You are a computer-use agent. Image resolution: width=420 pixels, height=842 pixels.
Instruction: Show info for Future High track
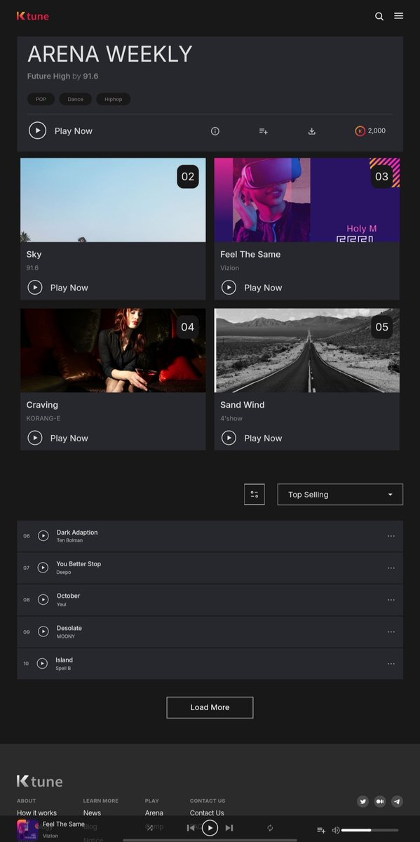(x=215, y=131)
